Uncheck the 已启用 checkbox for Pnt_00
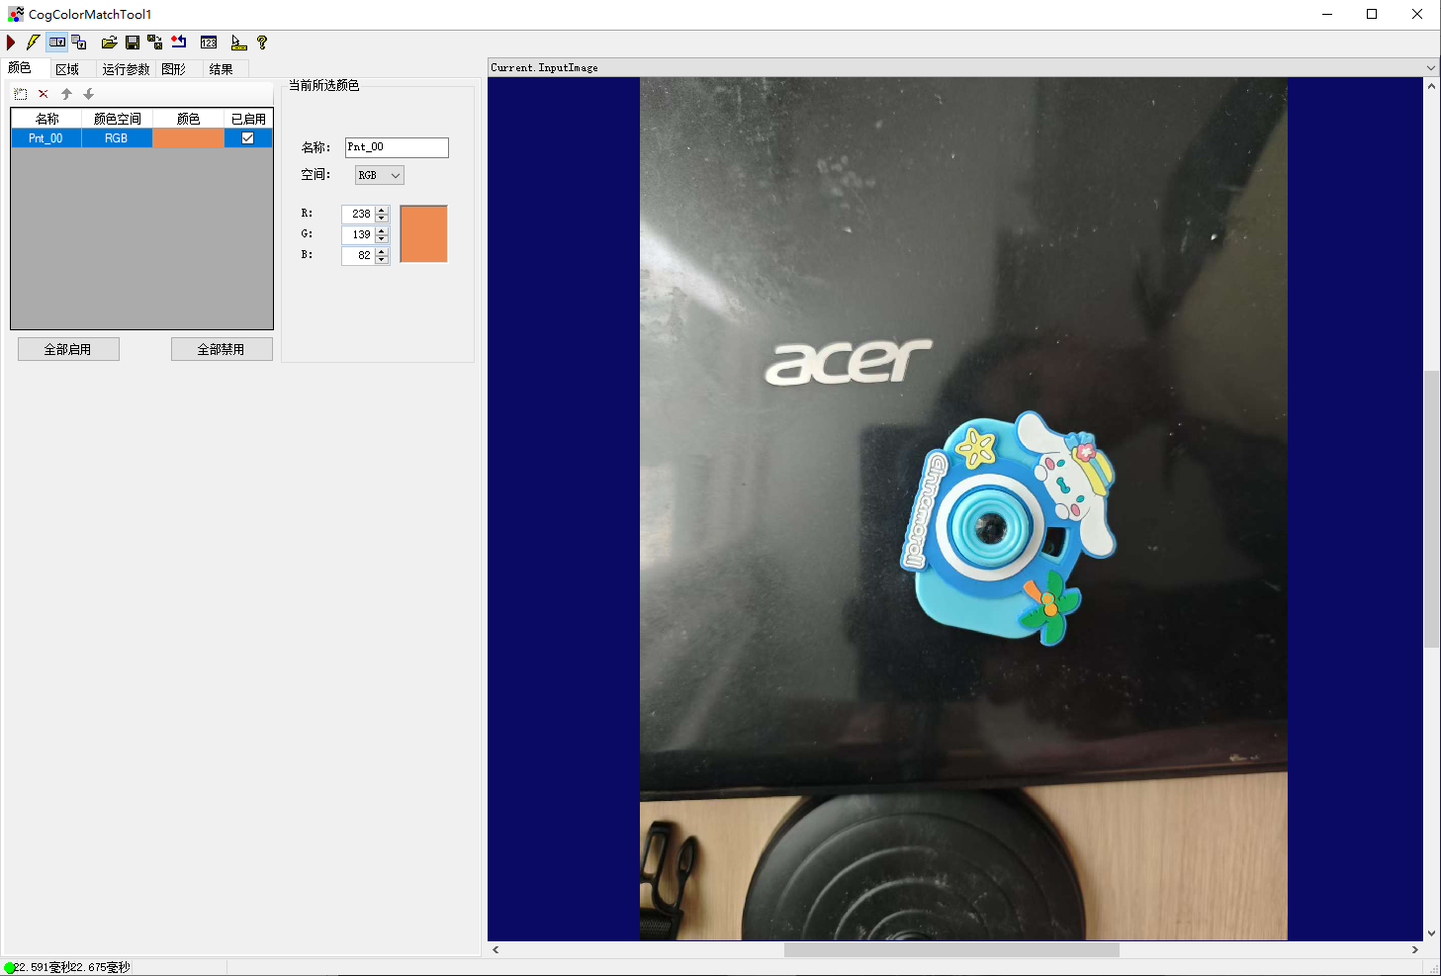Screen dimensions: 1441x976 248,138
